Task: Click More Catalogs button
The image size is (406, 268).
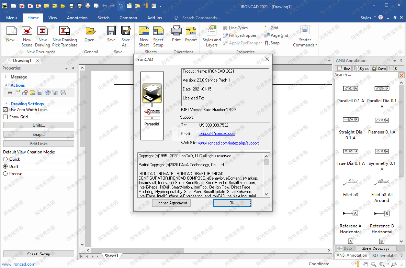Action: [376, 248]
